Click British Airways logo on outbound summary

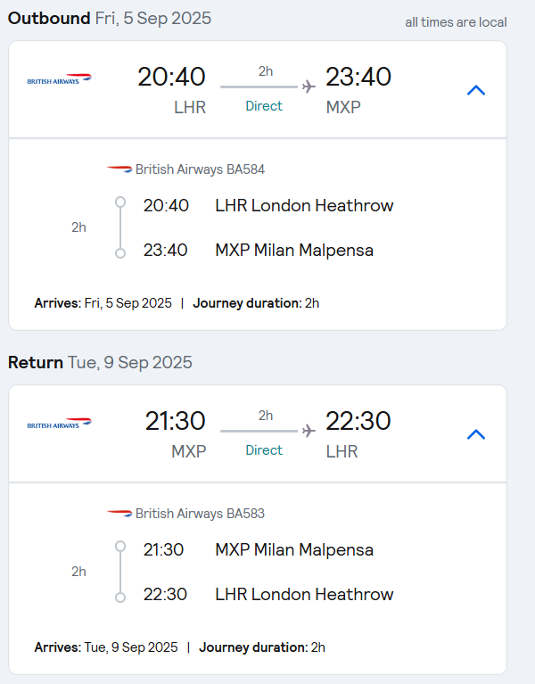(x=60, y=79)
